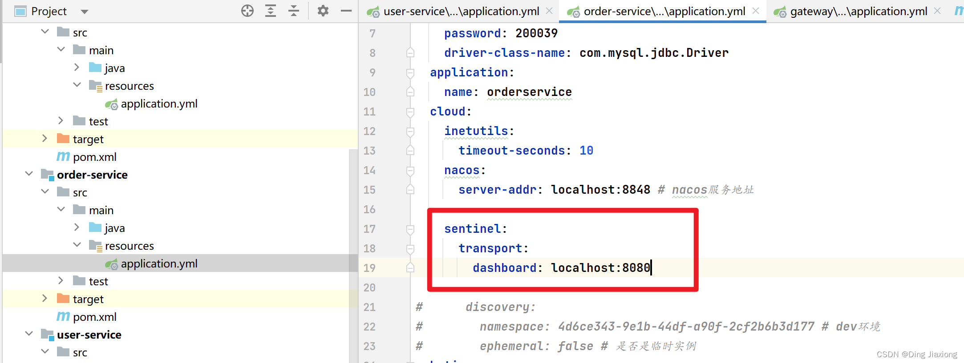Click the Select Opened File locate icon
964x363 pixels.
click(x=247, y=11)
